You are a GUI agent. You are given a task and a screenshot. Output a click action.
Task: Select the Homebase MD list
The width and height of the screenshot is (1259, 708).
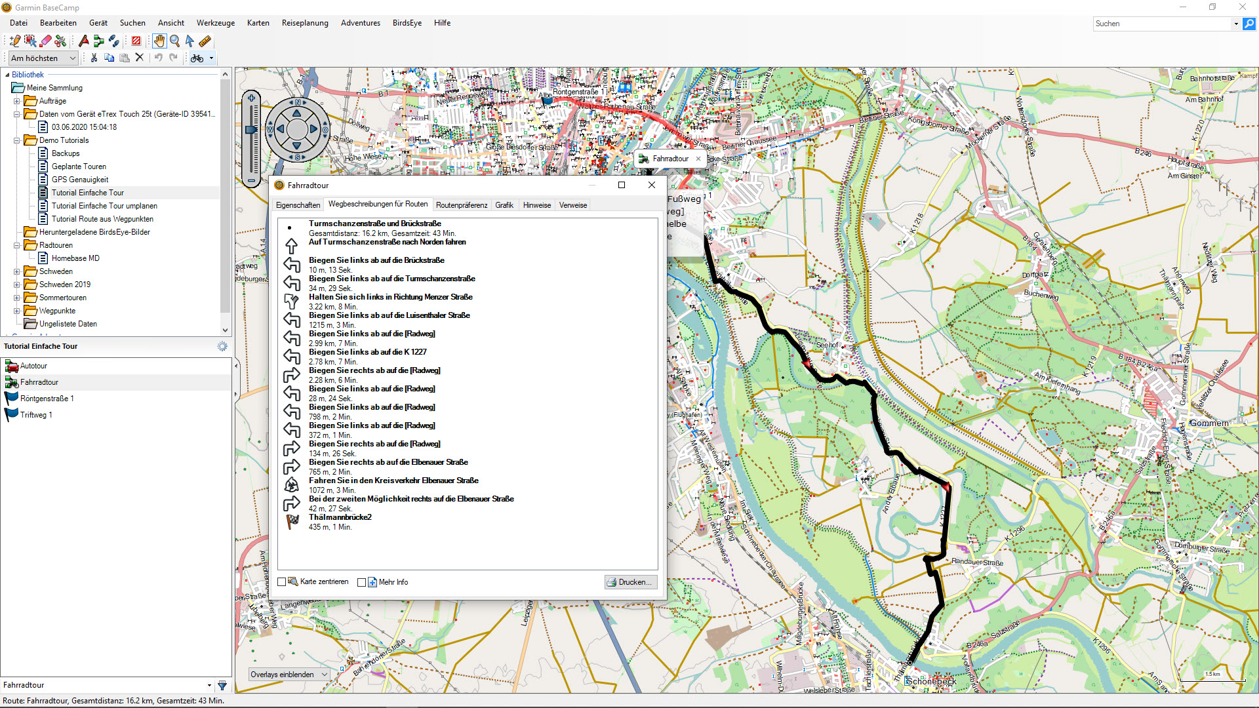pos(75,258)
